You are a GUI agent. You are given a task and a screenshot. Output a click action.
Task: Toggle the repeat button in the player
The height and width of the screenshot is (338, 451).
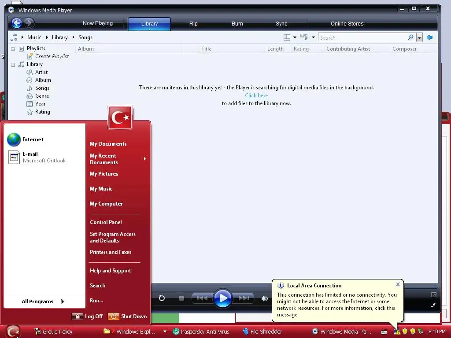(162, 298)
